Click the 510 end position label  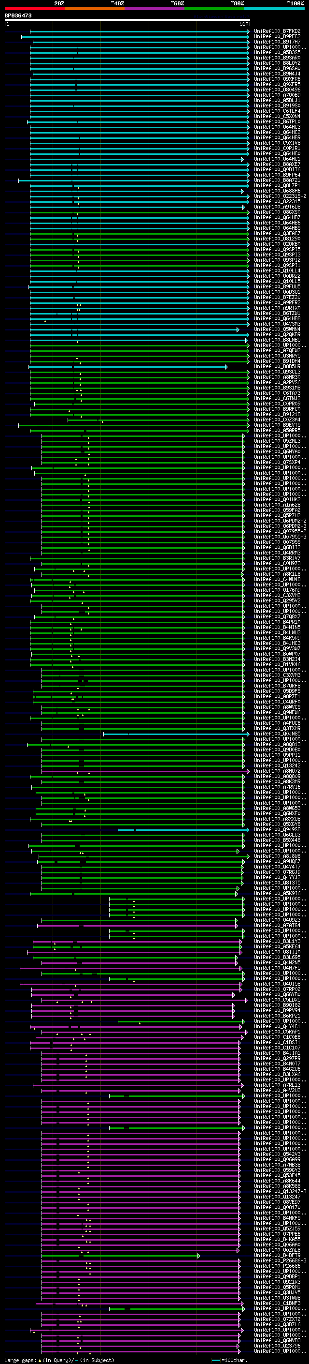tap(243, 24)
